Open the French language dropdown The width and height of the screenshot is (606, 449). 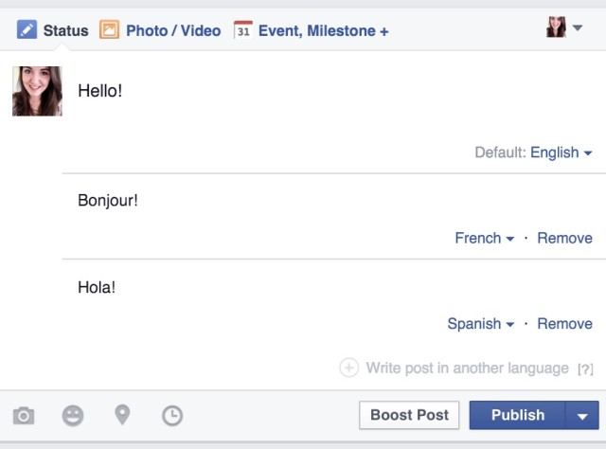(x=484, y=238)
